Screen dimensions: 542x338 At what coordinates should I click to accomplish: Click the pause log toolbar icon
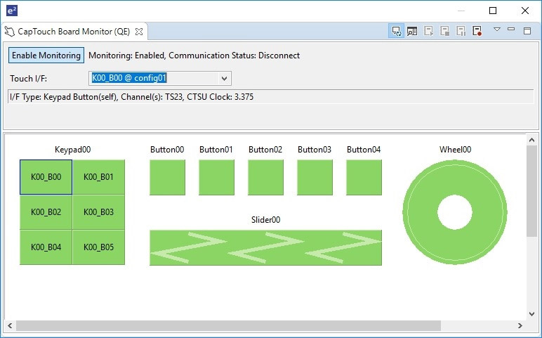tap(461, 31)
